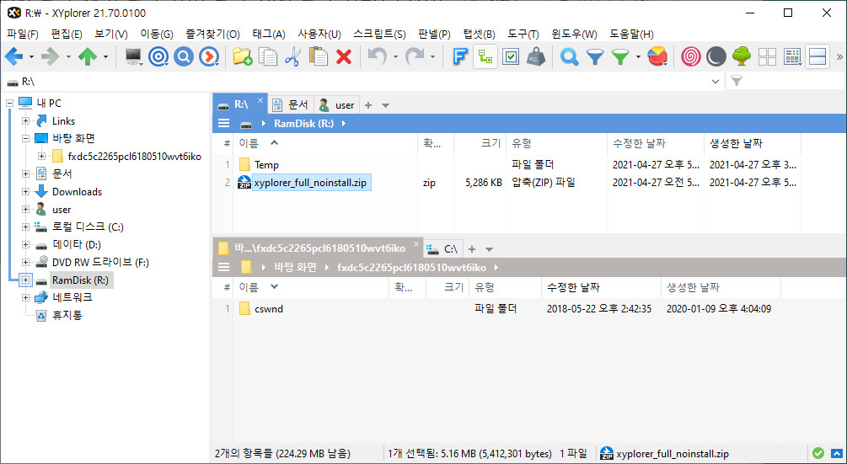847x464 pixels.
Task: Click the Copy icon
Action: [x=267, y=56]
